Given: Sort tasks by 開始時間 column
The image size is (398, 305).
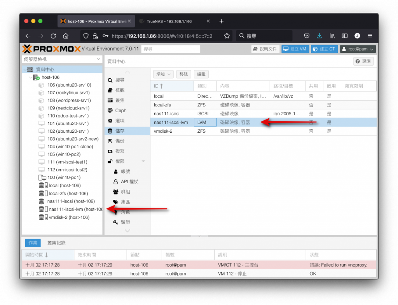Looking at the screenshot, I should pyautogui.click(x=48, y=255).
